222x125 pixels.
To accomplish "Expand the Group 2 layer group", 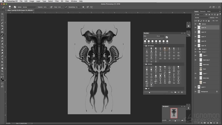I will pos(198,49).
